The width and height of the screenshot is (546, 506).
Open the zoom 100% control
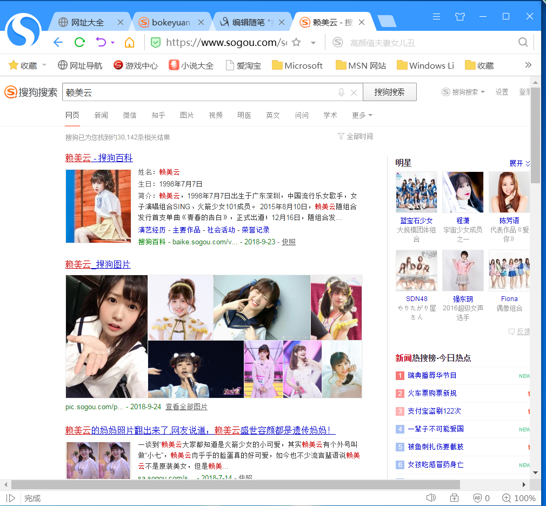tap(519, 498)
